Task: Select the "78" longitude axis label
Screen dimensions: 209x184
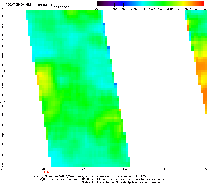Action: point(43,169)
